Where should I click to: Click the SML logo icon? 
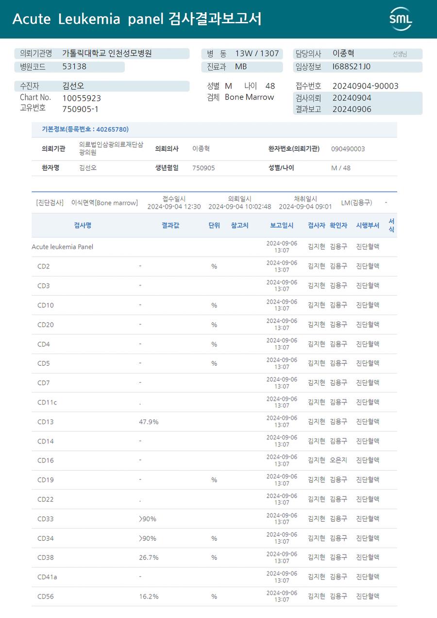click(x=401, y=19)
